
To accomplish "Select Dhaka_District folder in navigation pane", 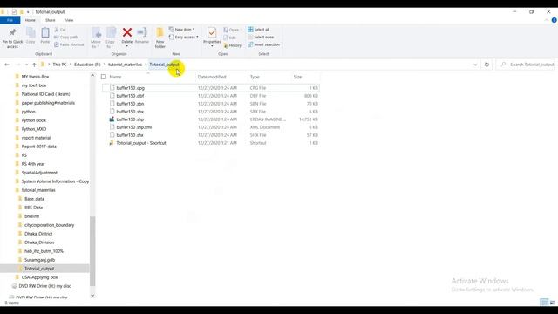I will tap(38, 234).
